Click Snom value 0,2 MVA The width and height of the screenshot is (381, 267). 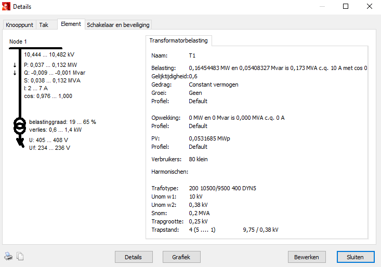199,213
